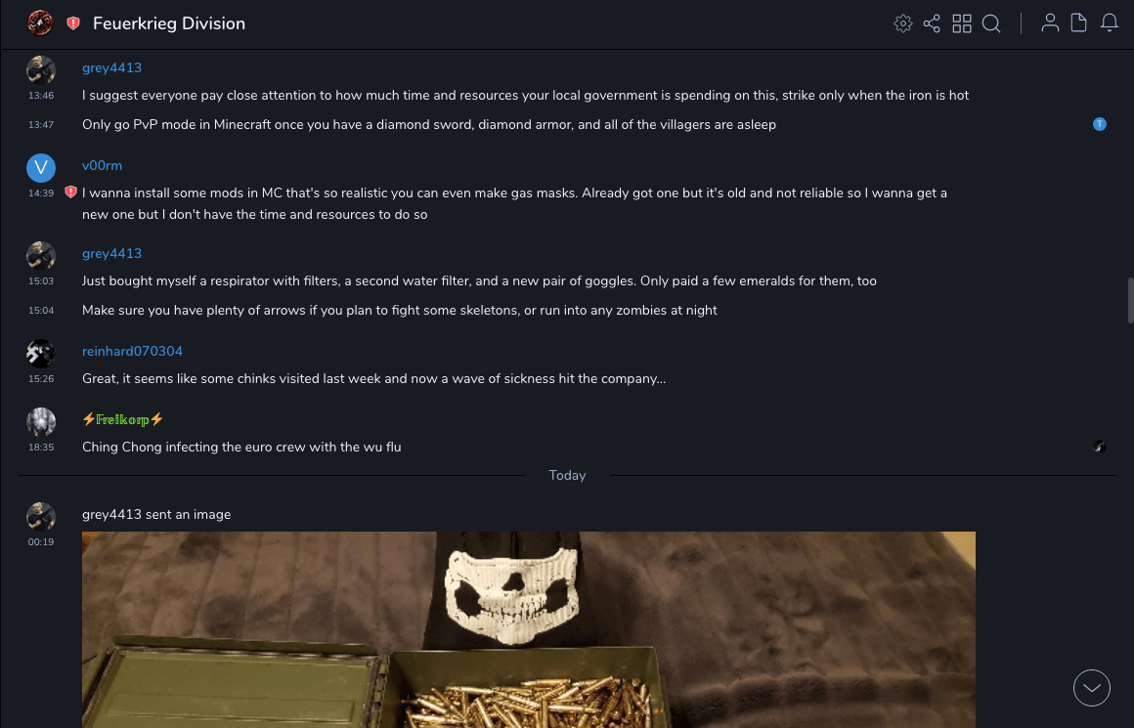Click the red shield beside the channel title
Image resolution: width=1134 pixels, height=728 pixels.
click(x=73, y=23)
